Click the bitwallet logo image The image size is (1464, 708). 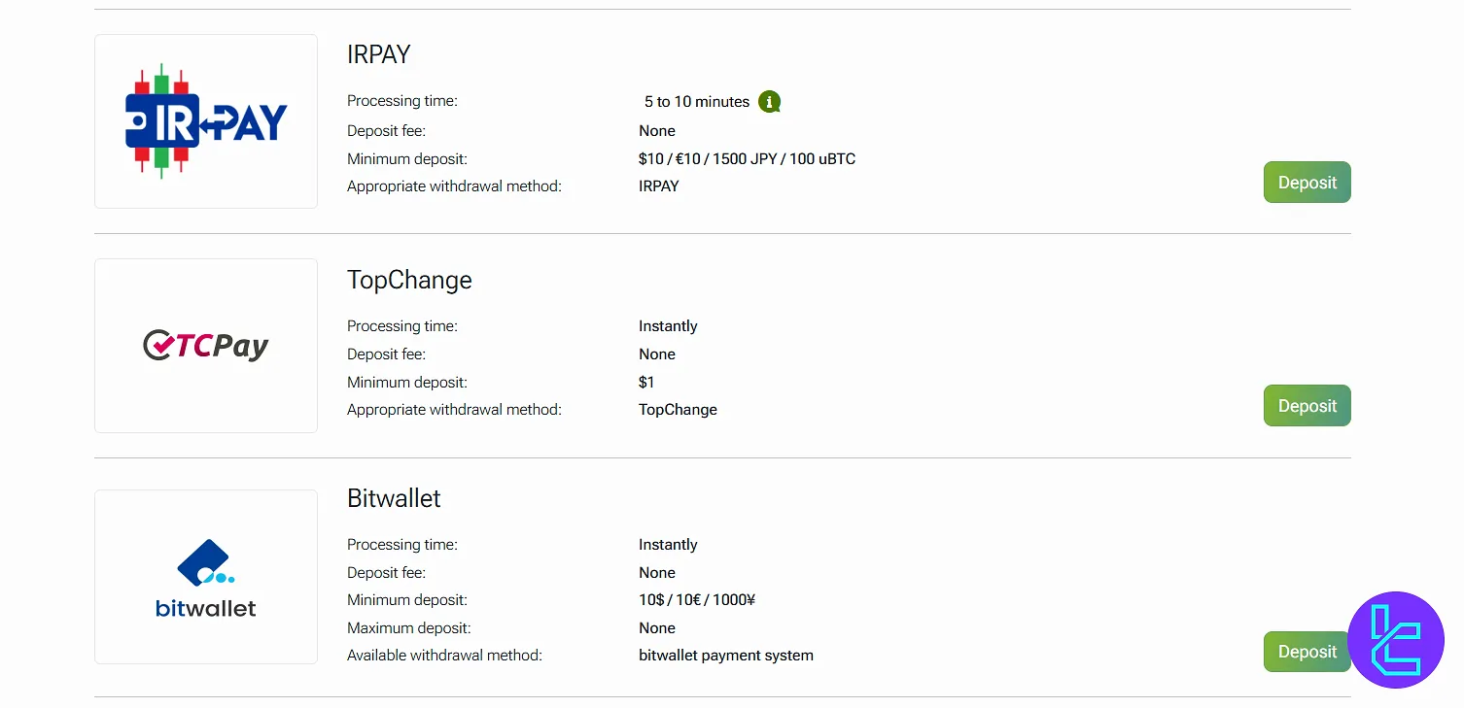206,577
